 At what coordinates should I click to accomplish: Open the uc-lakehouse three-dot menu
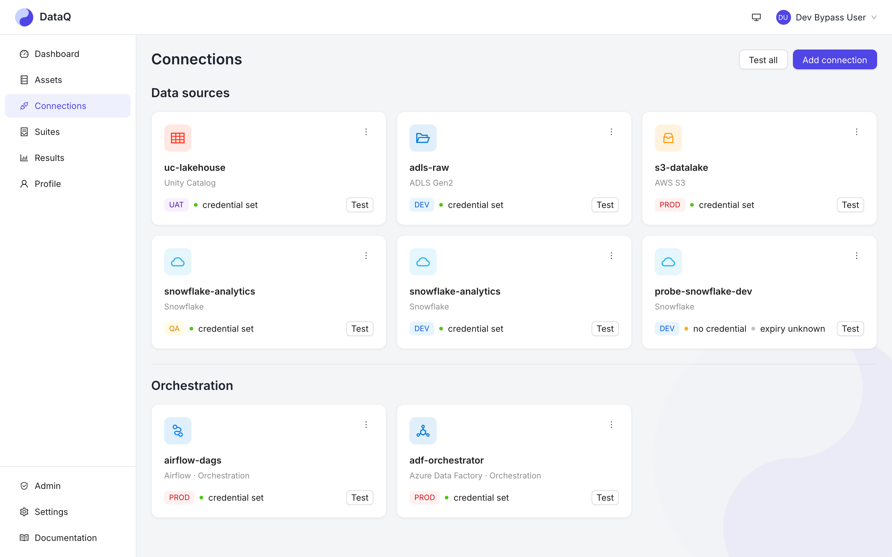[366, 132]
